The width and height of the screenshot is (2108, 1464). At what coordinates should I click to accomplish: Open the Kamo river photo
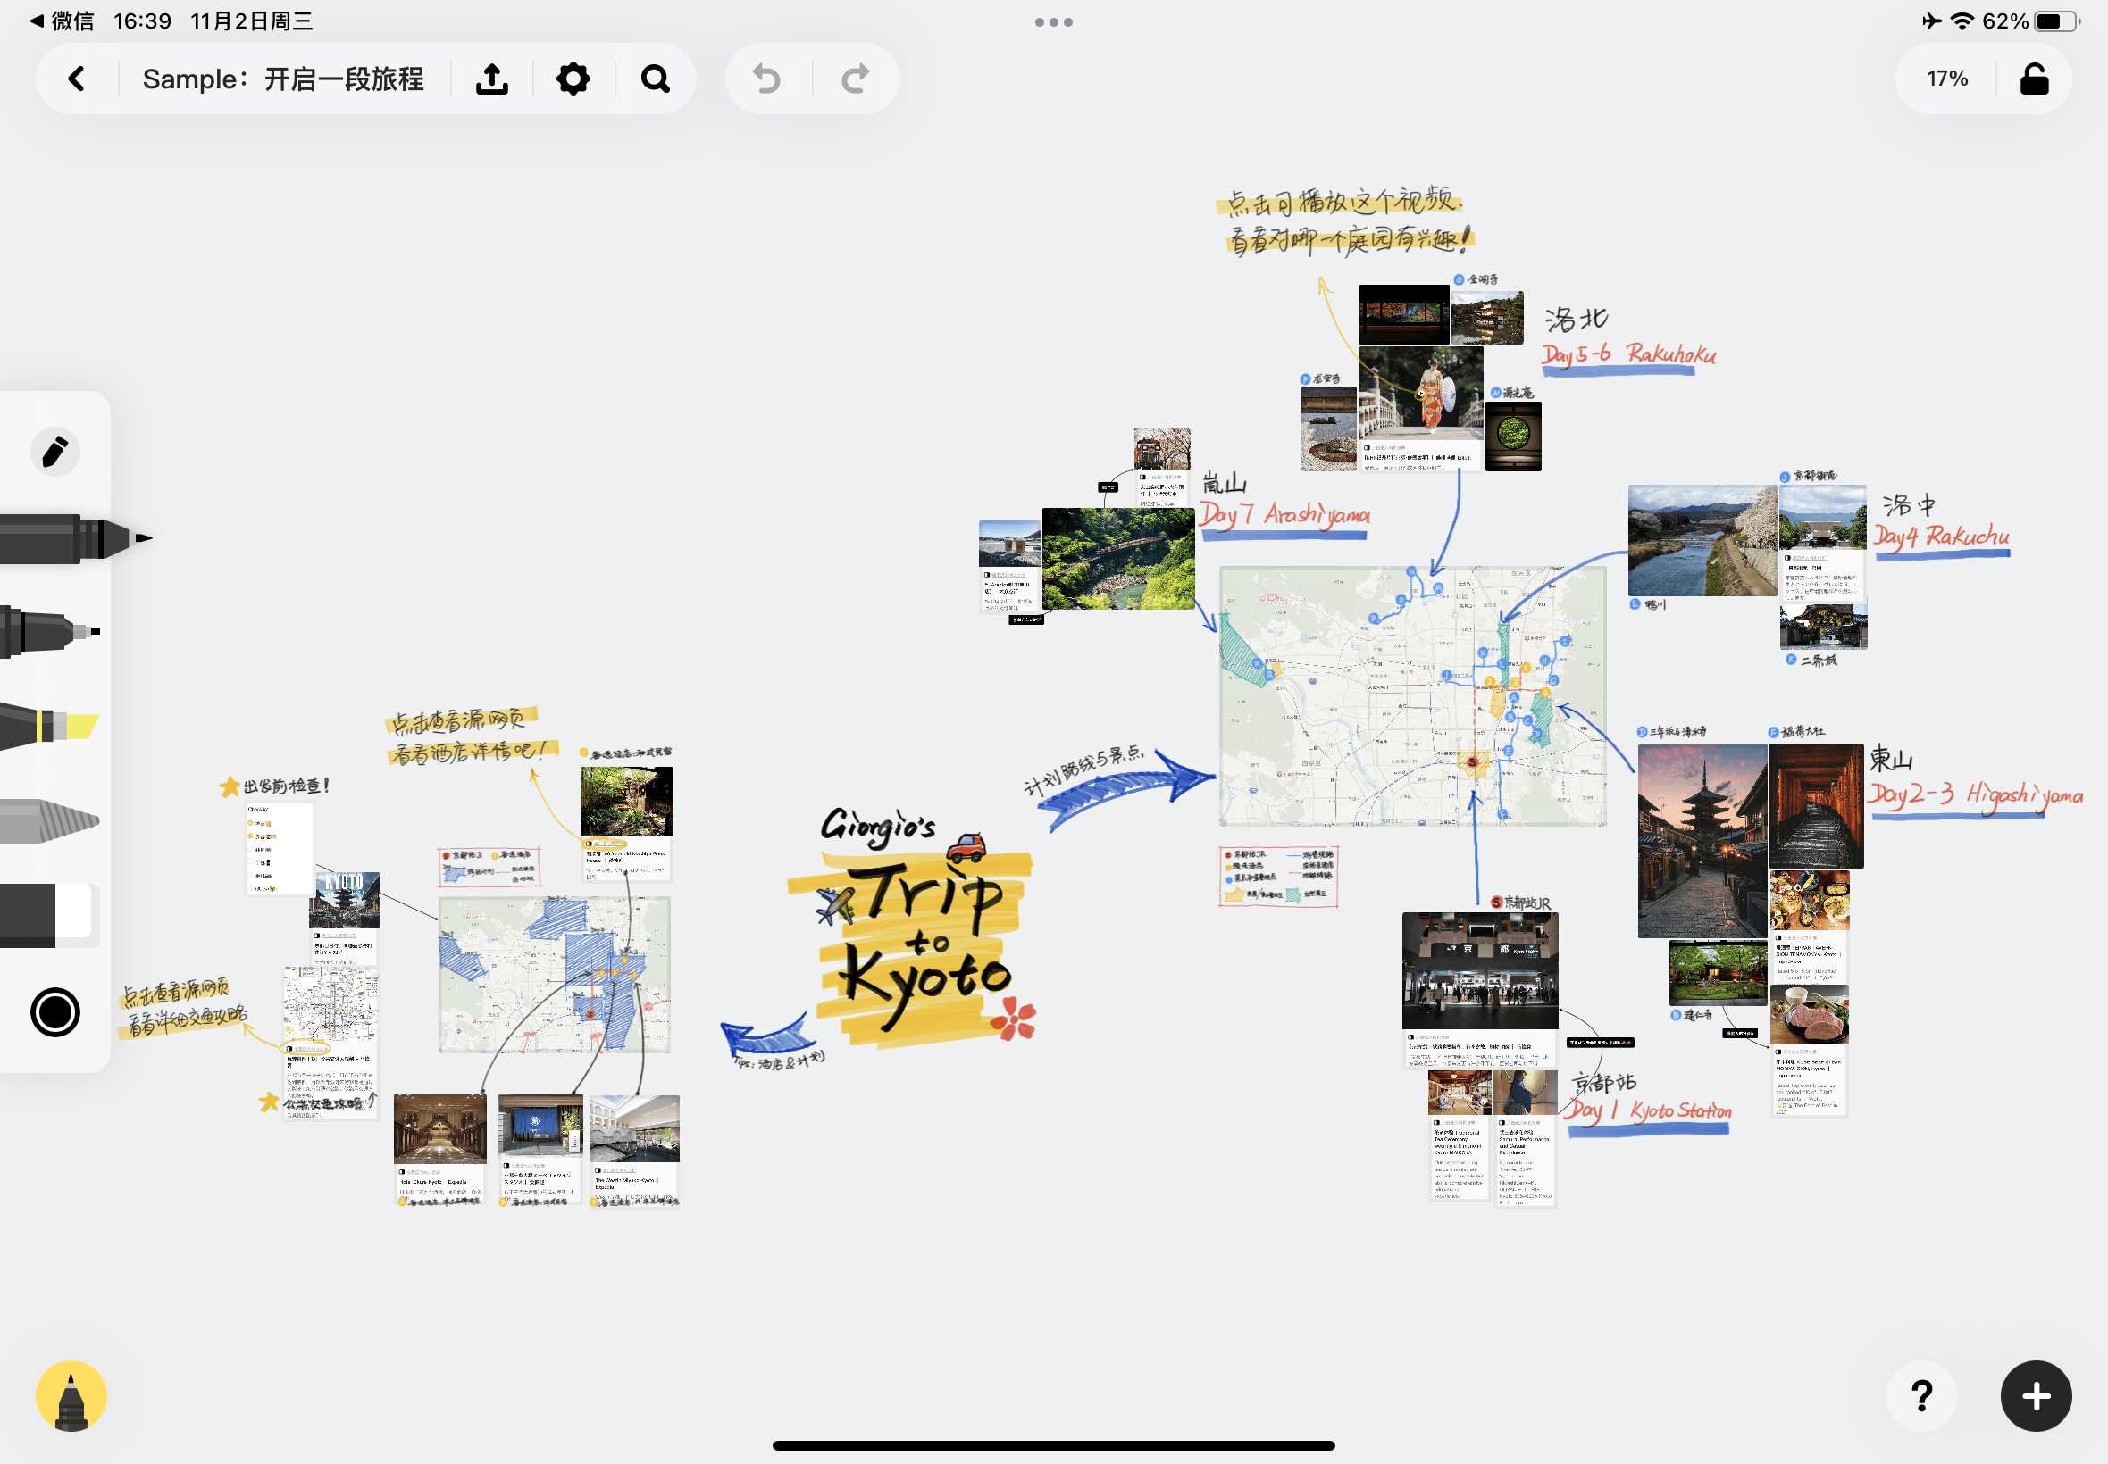[1702, 540]
